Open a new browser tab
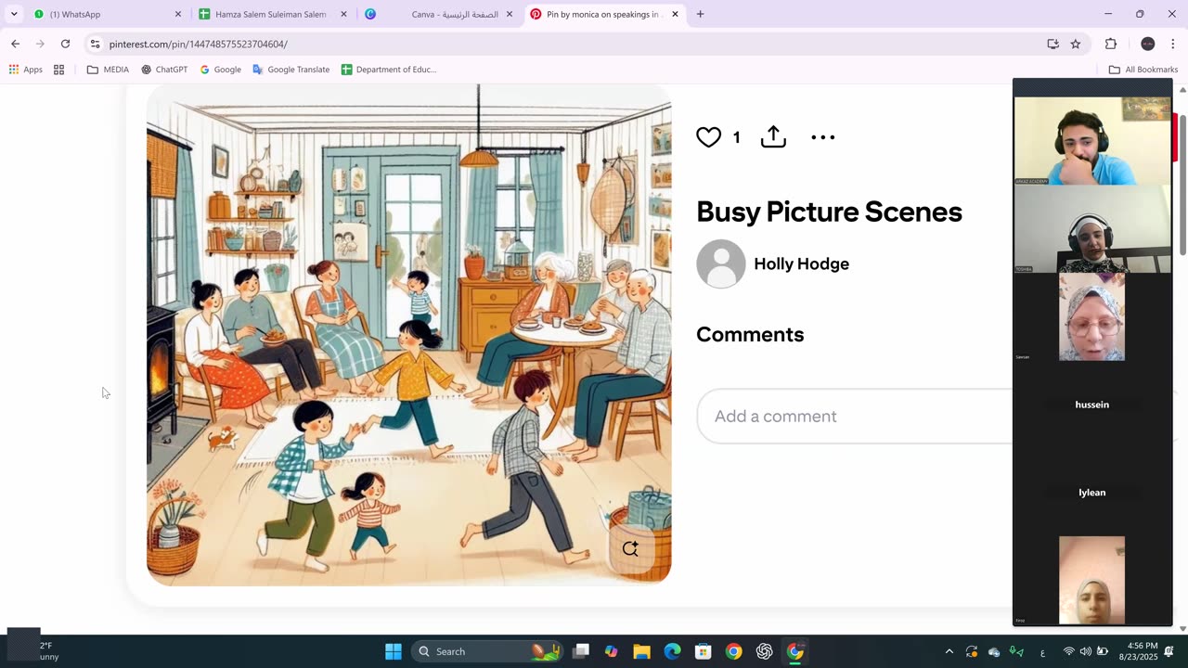This screenshot has width=1188, height=668. pos(700,14)
